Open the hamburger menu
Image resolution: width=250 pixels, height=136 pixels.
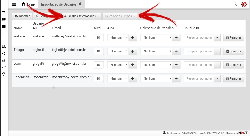click(x=14, y=4)
